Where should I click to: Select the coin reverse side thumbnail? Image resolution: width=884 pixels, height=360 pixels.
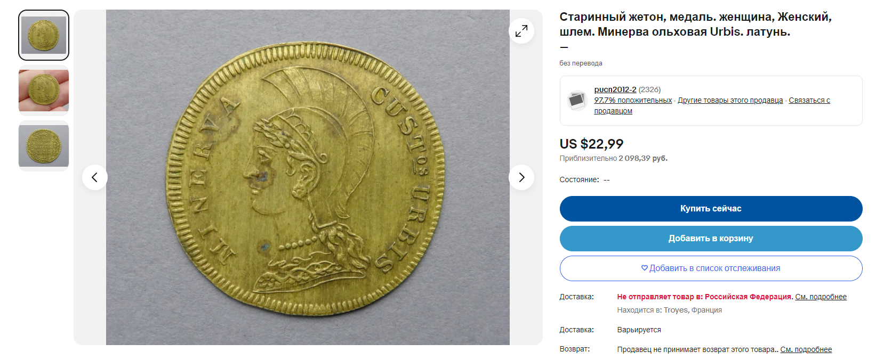(44, 146)
